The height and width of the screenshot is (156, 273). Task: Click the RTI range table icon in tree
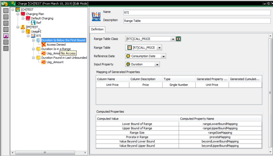click(33, 36)
